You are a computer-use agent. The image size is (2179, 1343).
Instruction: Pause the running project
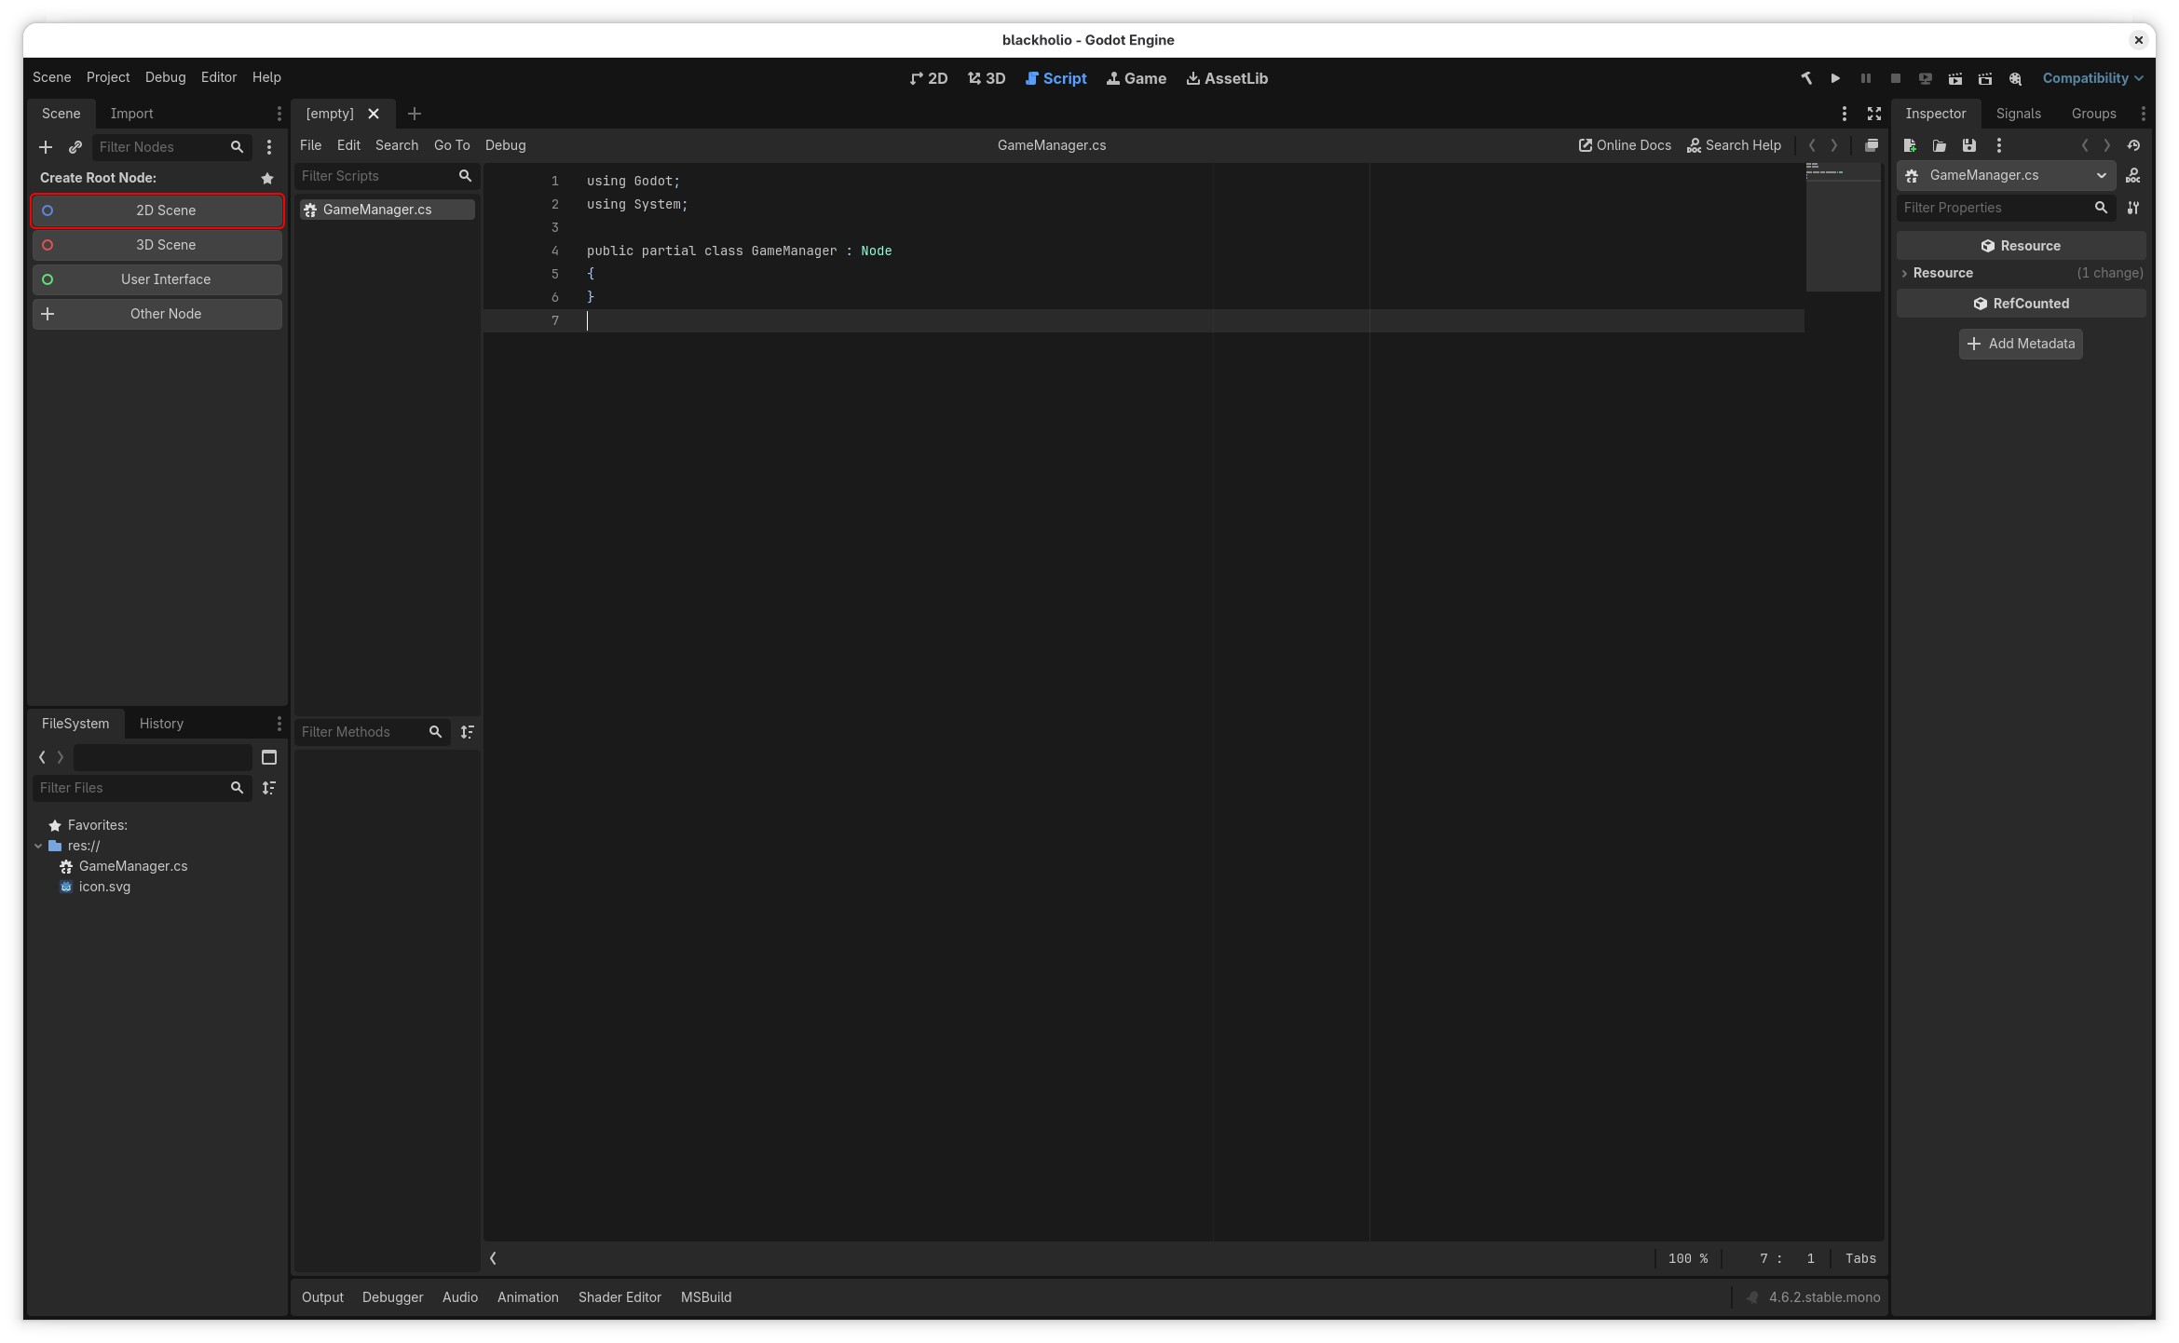1865,78
